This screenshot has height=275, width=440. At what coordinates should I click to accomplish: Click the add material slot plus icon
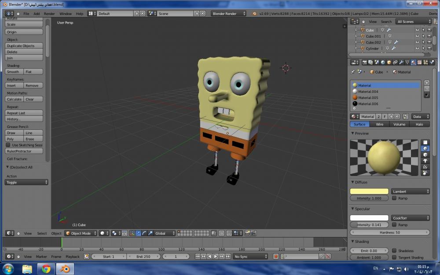click(x=426, y=83)
